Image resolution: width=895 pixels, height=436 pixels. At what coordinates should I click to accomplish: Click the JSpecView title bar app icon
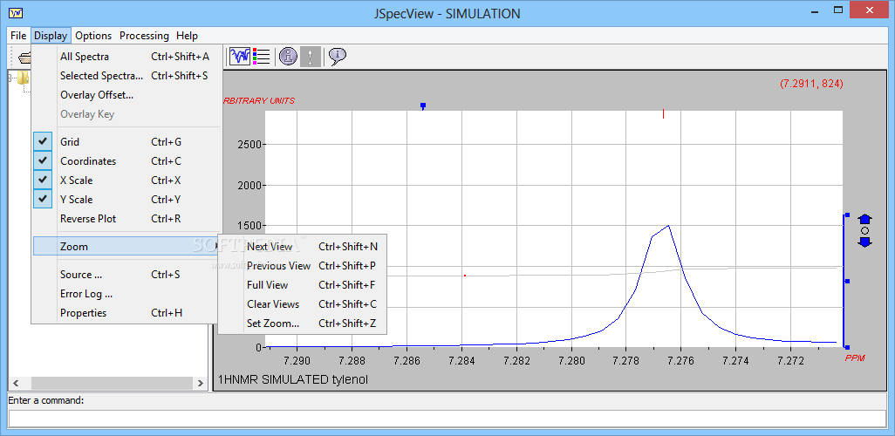tap(16, 12)
